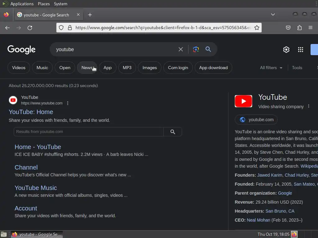
Task: Click the Results from youtube.com field
Action: coord(89,132)
